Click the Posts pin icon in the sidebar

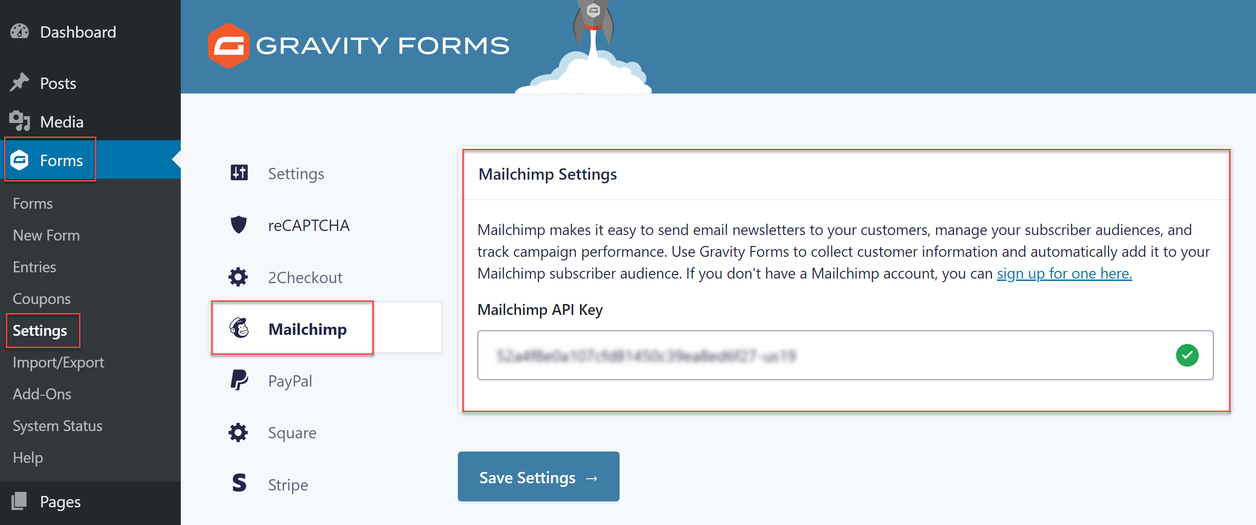pos(20,82)
